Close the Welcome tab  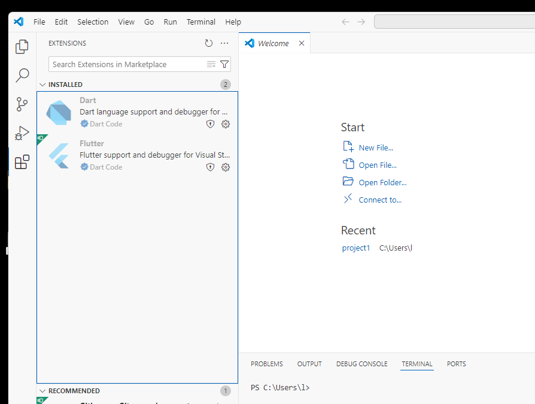coord(302,43)
